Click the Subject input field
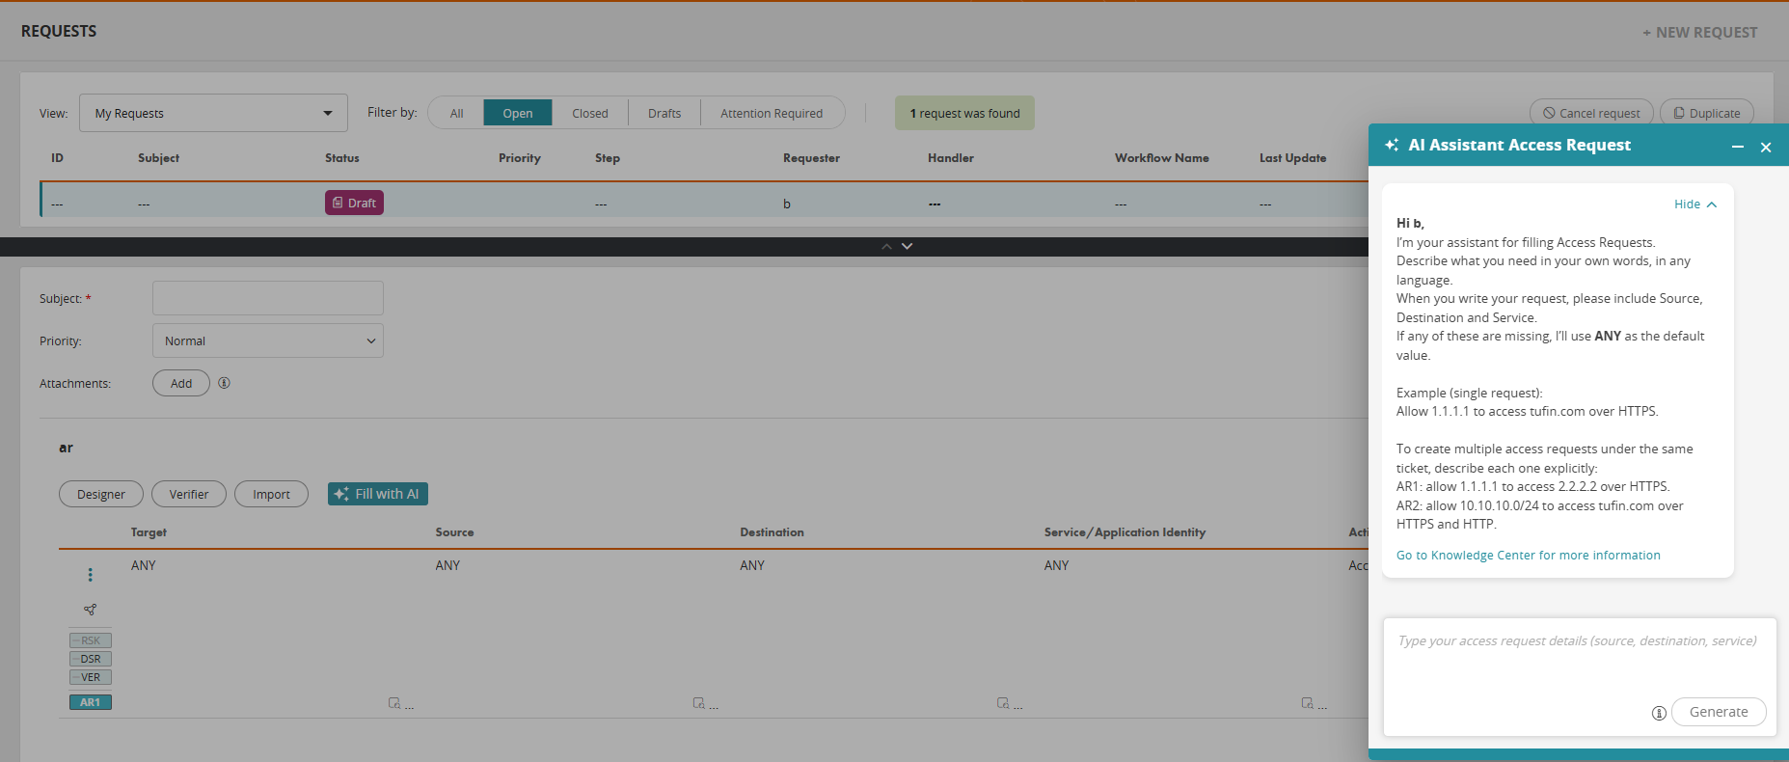Image resolution: width=1789 pixels, height=762 pixels. [268, 298]
